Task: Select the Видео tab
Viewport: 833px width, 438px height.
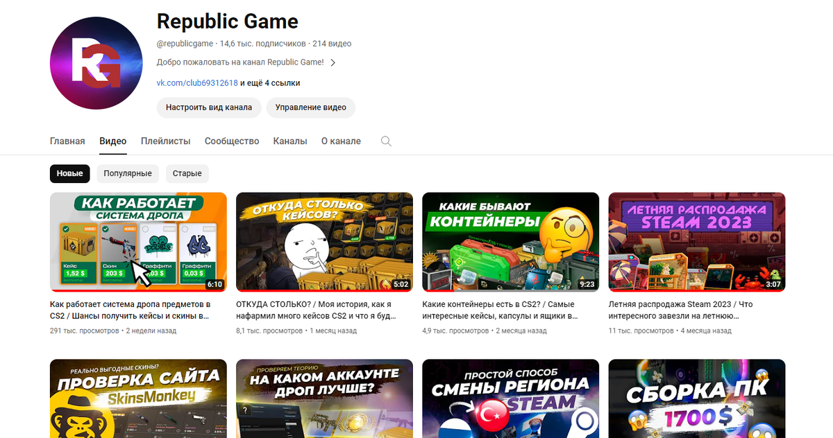Action: [113, 141]
